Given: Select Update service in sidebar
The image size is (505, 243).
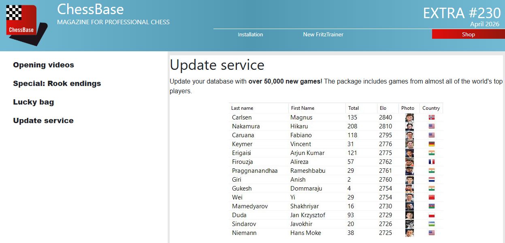Looking at the screenshot, I should point(43,121).
